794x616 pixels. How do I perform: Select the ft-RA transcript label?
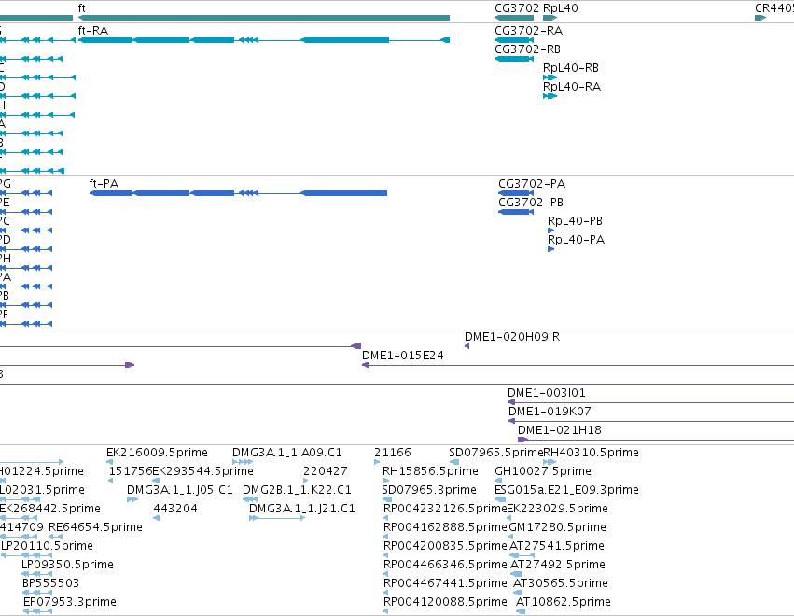pos(93,31)
